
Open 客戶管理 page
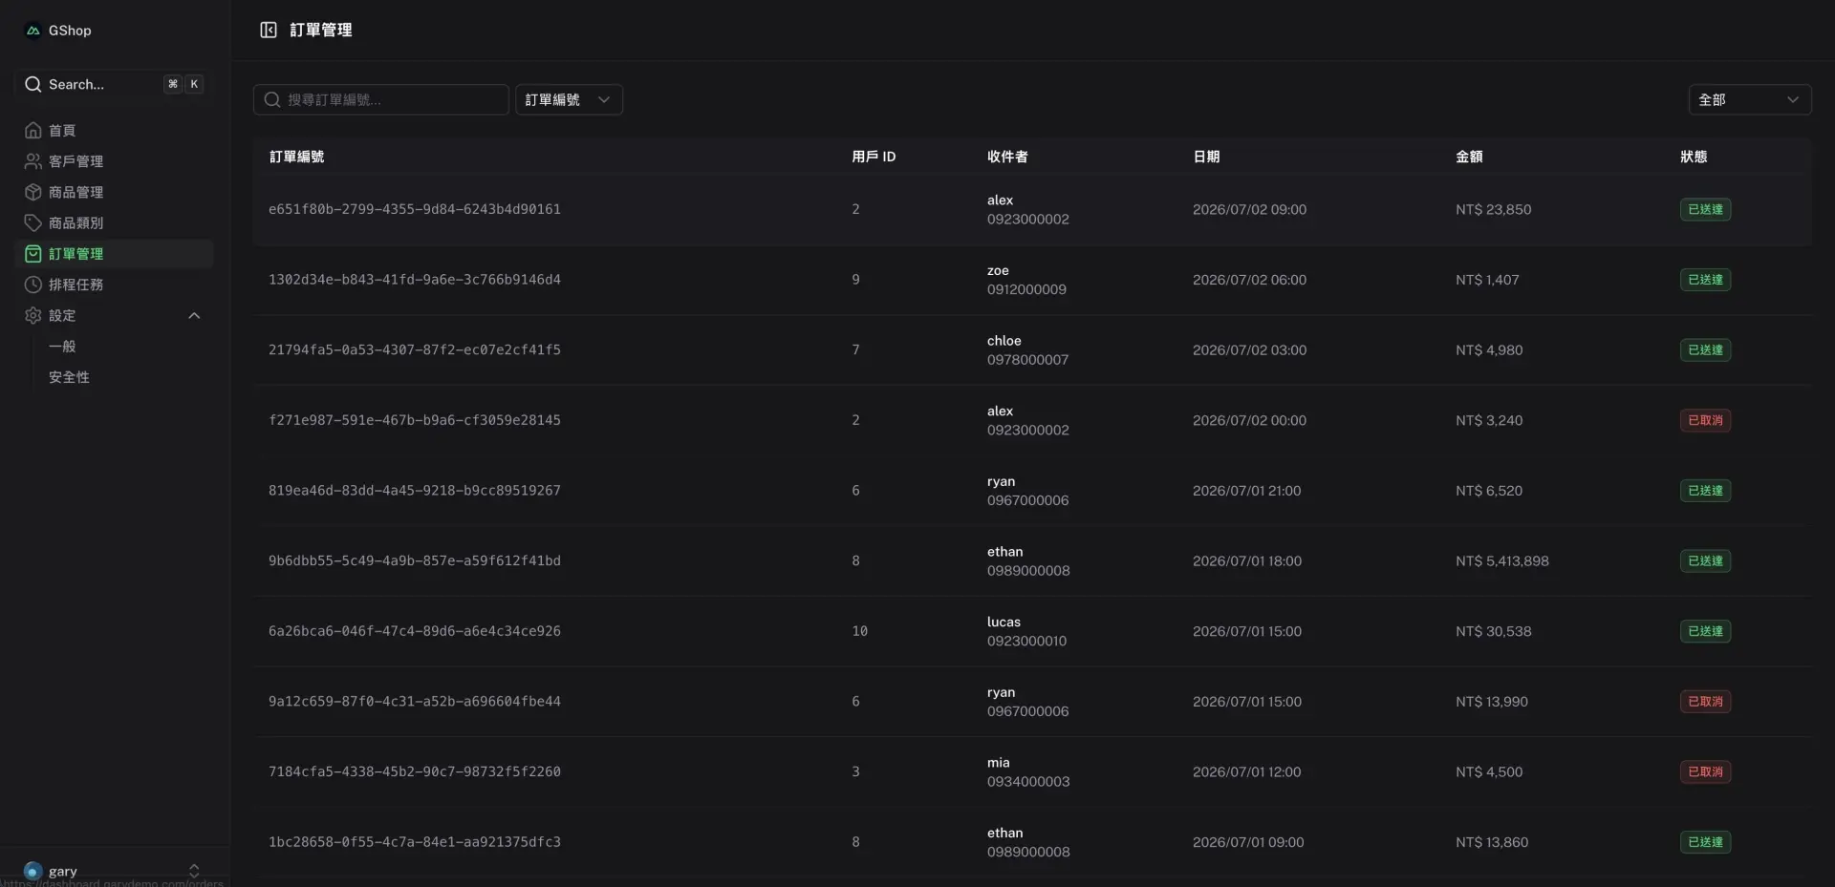point(114,161)
